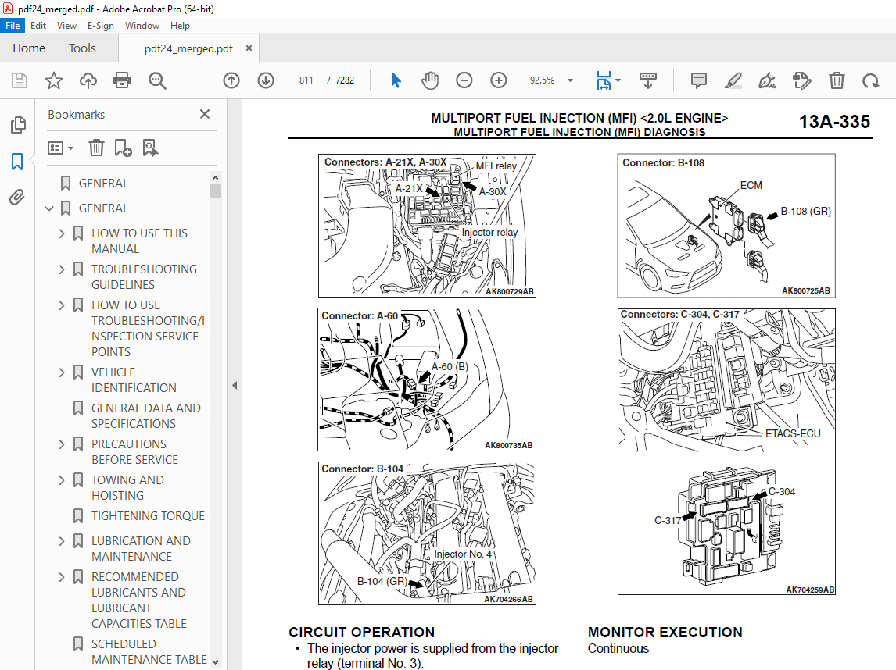Zoom in with plus icon
The width and height of the screenshot is (896, 670).
tap(499, 80)
